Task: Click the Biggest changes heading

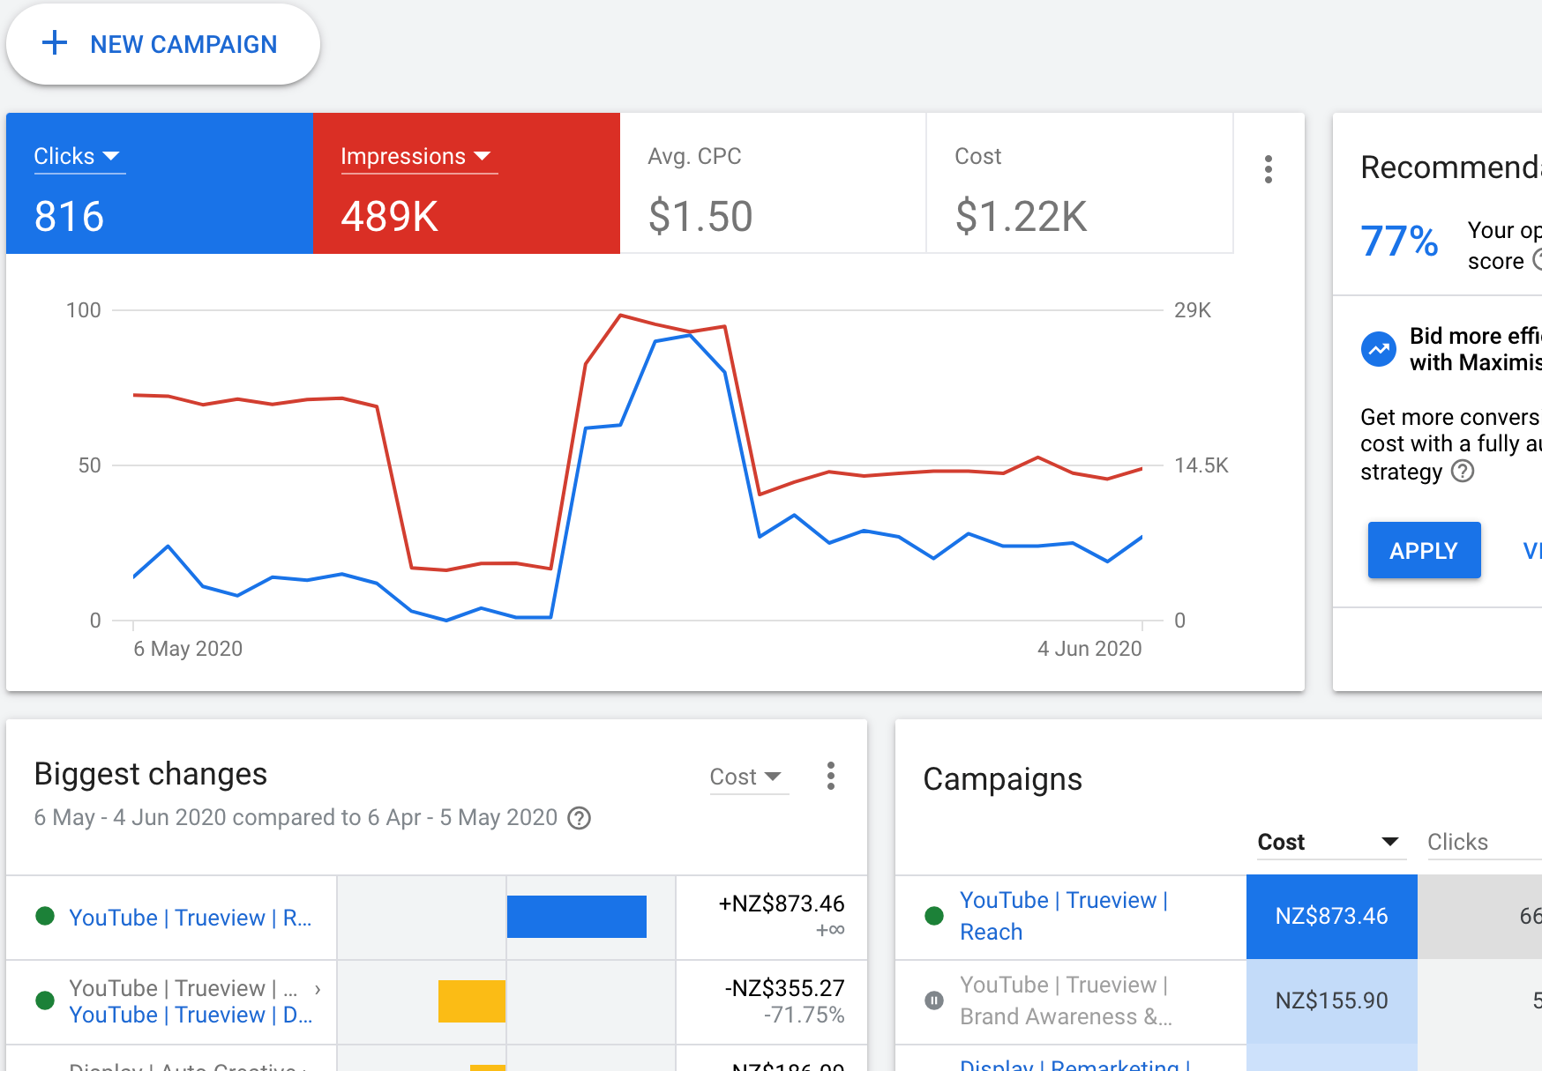Action: click(150, 774)
